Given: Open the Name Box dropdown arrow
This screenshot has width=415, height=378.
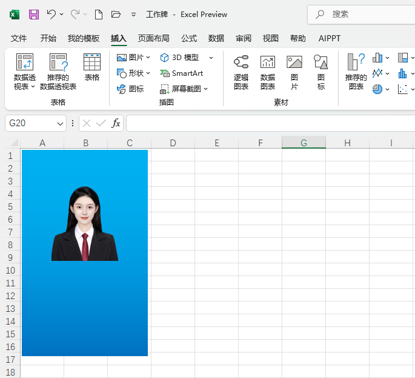Looking at the screenshot, I should 61,124.
